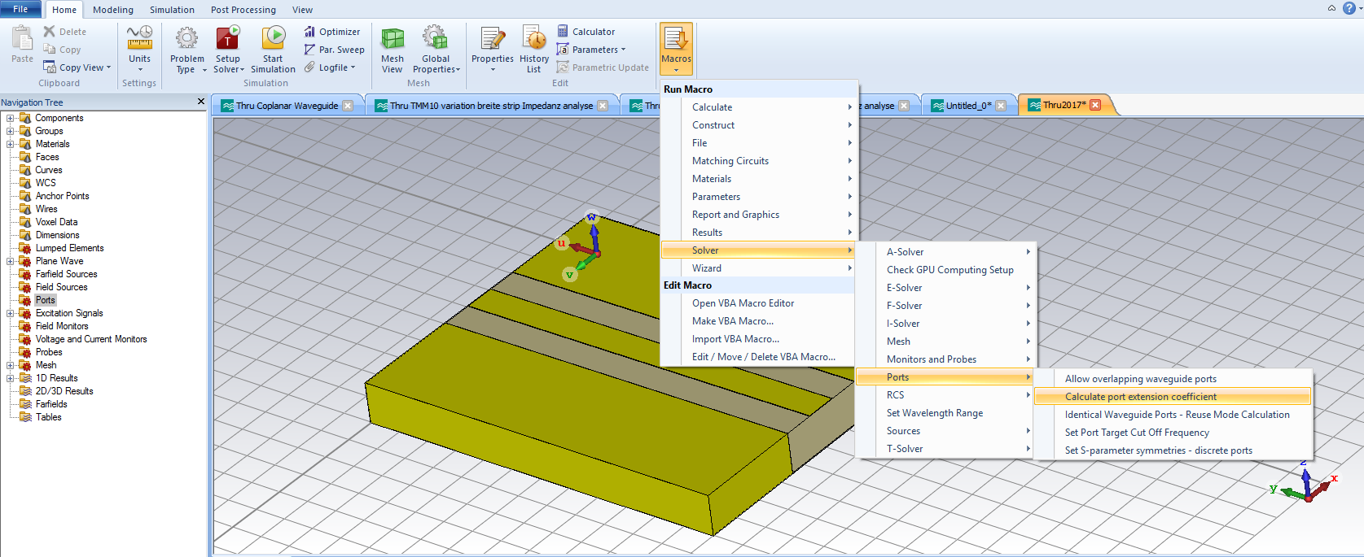The image size is (1364, 557).
Task: Click the Copy icon in Clipboard group
Action: pyautogui.click(x=50, y=50)
